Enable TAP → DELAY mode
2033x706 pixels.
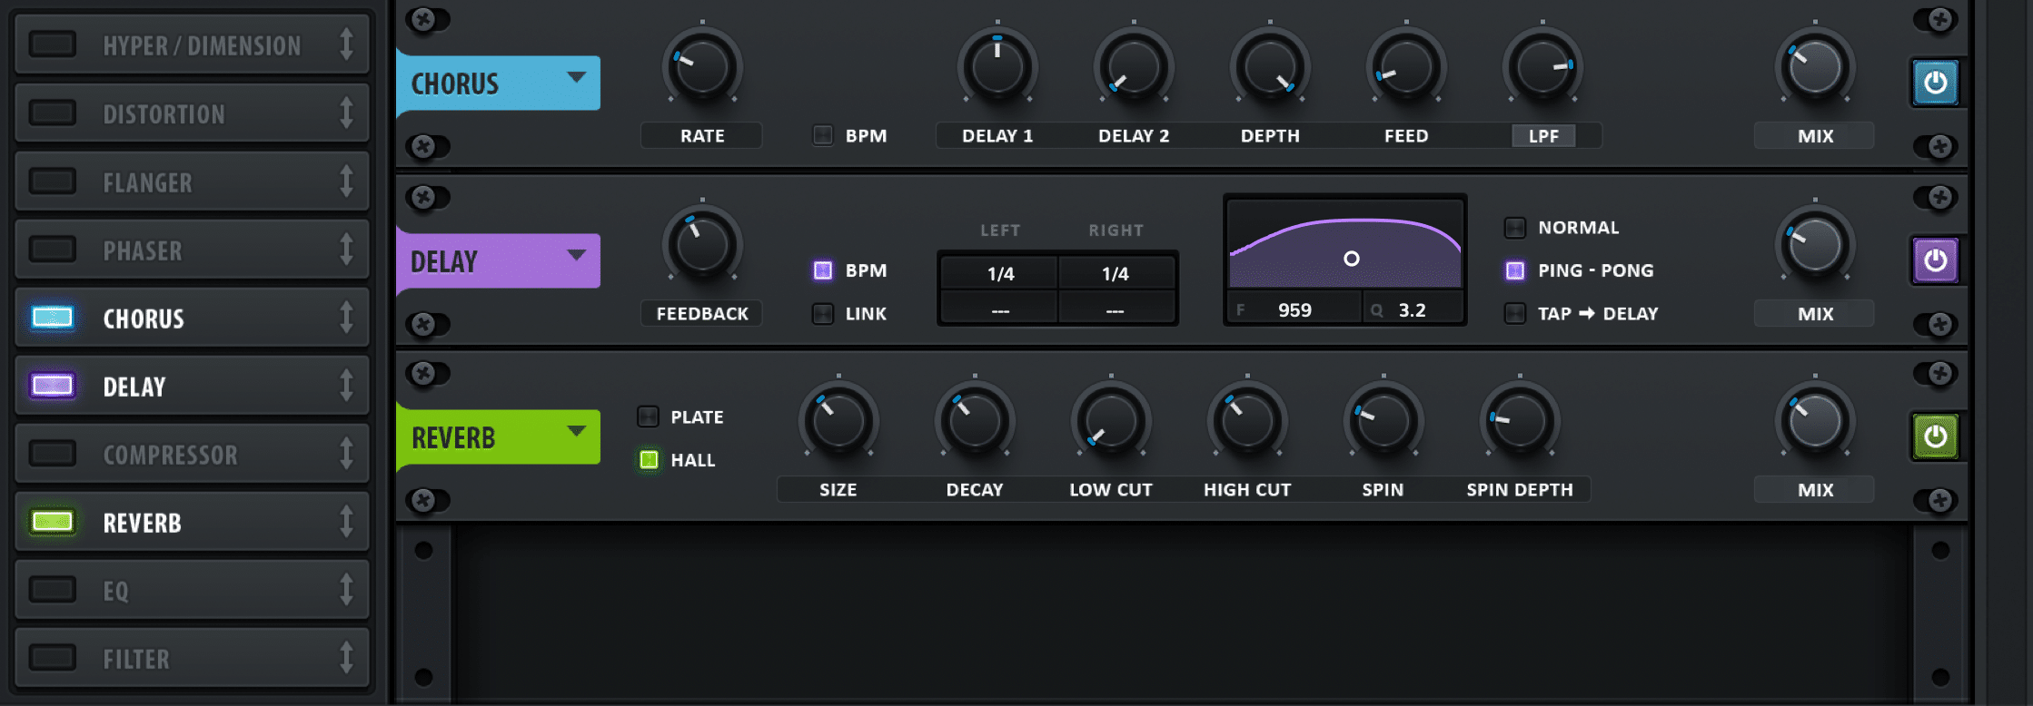pos(1515,314)
